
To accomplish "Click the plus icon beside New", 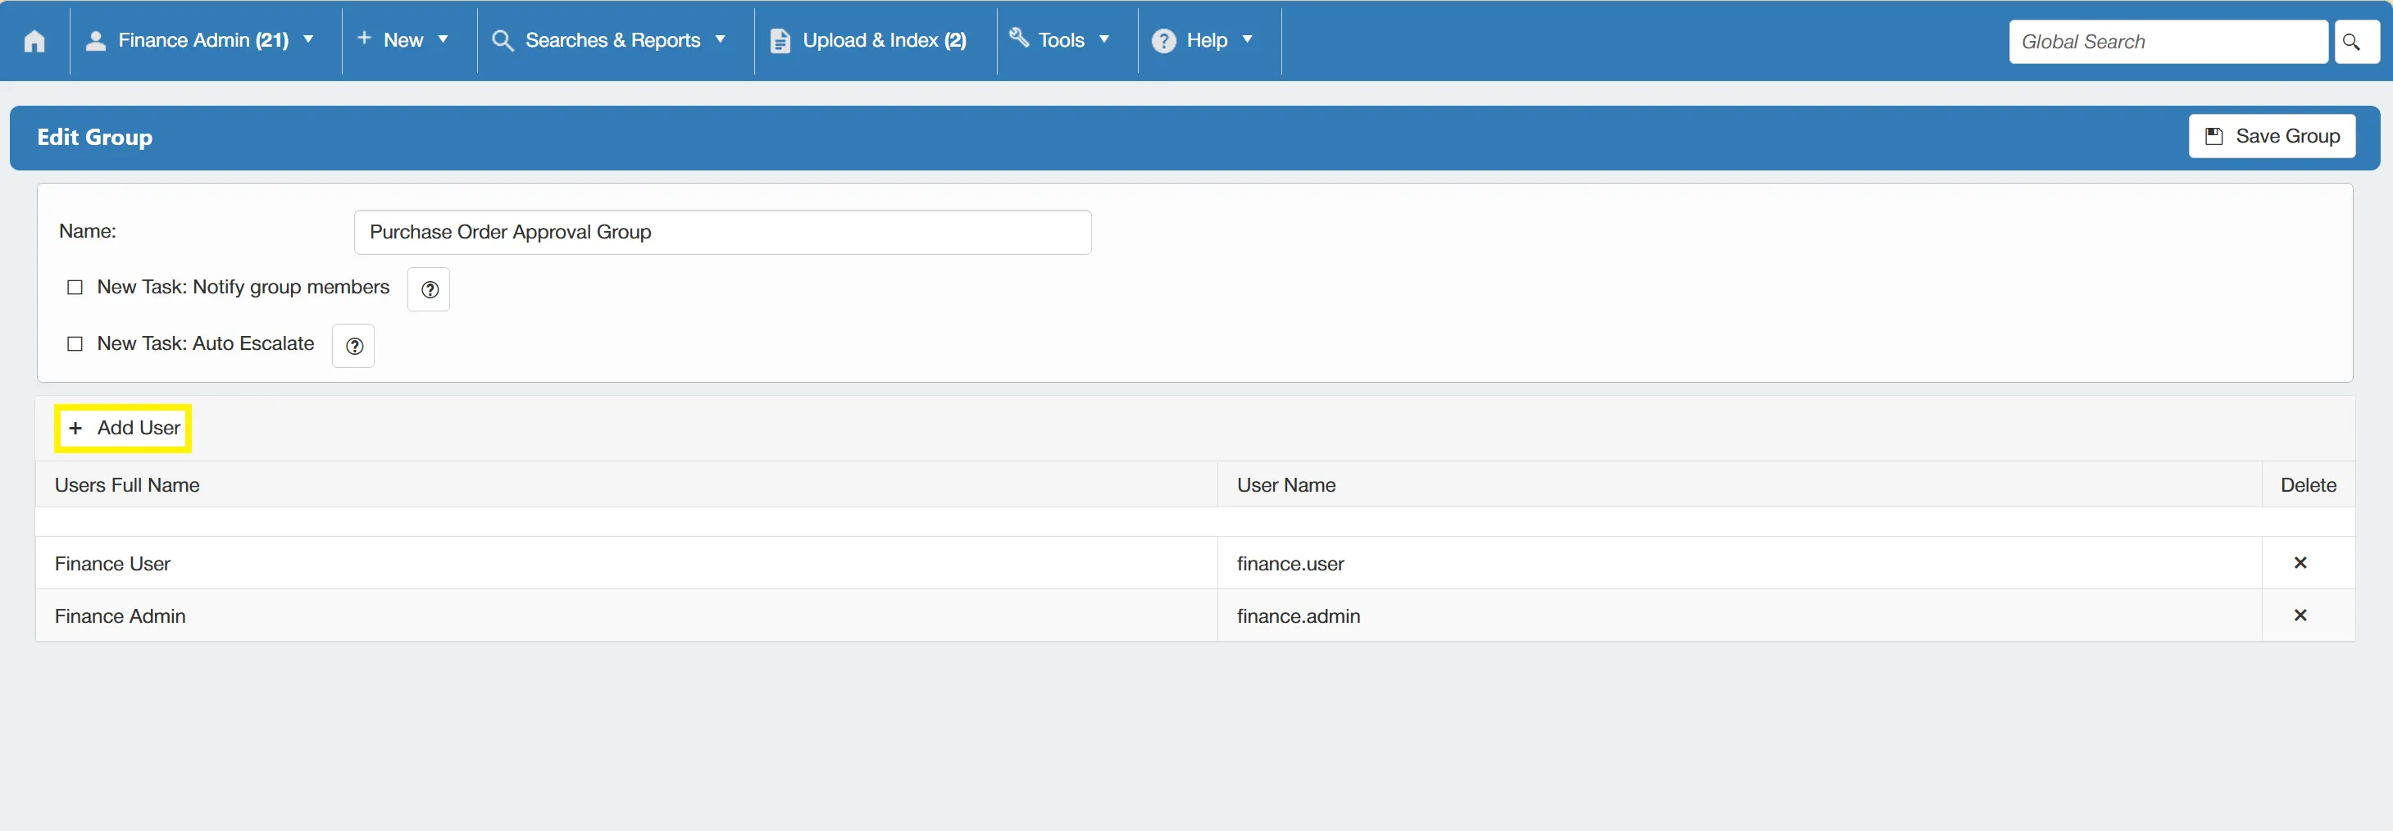I will point(364,38).
